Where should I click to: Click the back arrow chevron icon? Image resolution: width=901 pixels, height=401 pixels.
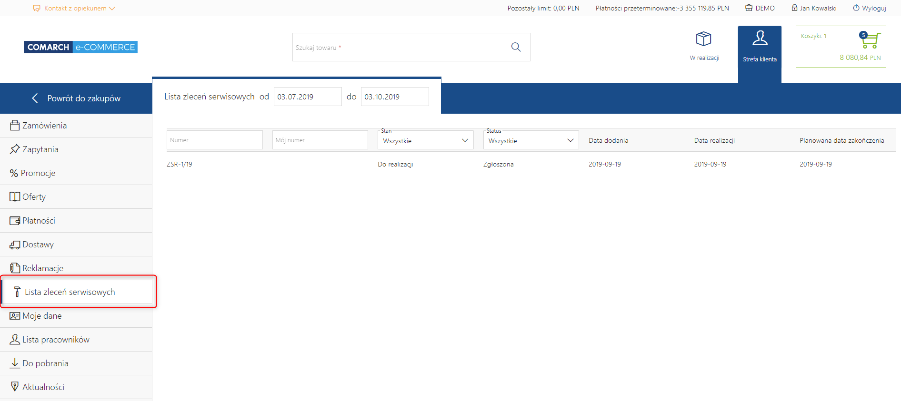click(x=35, y=98)
